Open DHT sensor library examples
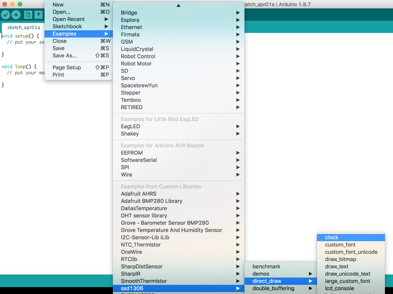The image size is (393, 294). pyautogui.click(x=179, y=216)
